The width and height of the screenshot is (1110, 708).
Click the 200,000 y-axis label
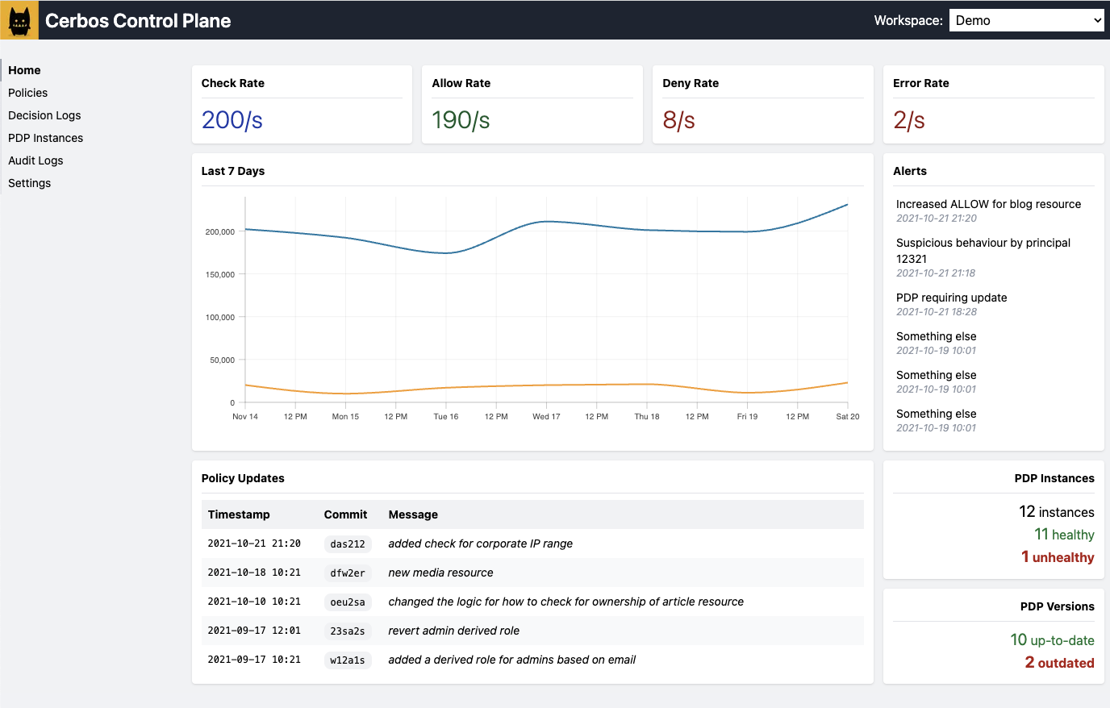(x=219, y=232)
